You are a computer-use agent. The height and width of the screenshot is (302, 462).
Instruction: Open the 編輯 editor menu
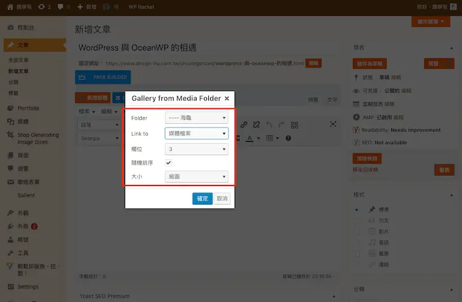109,112
